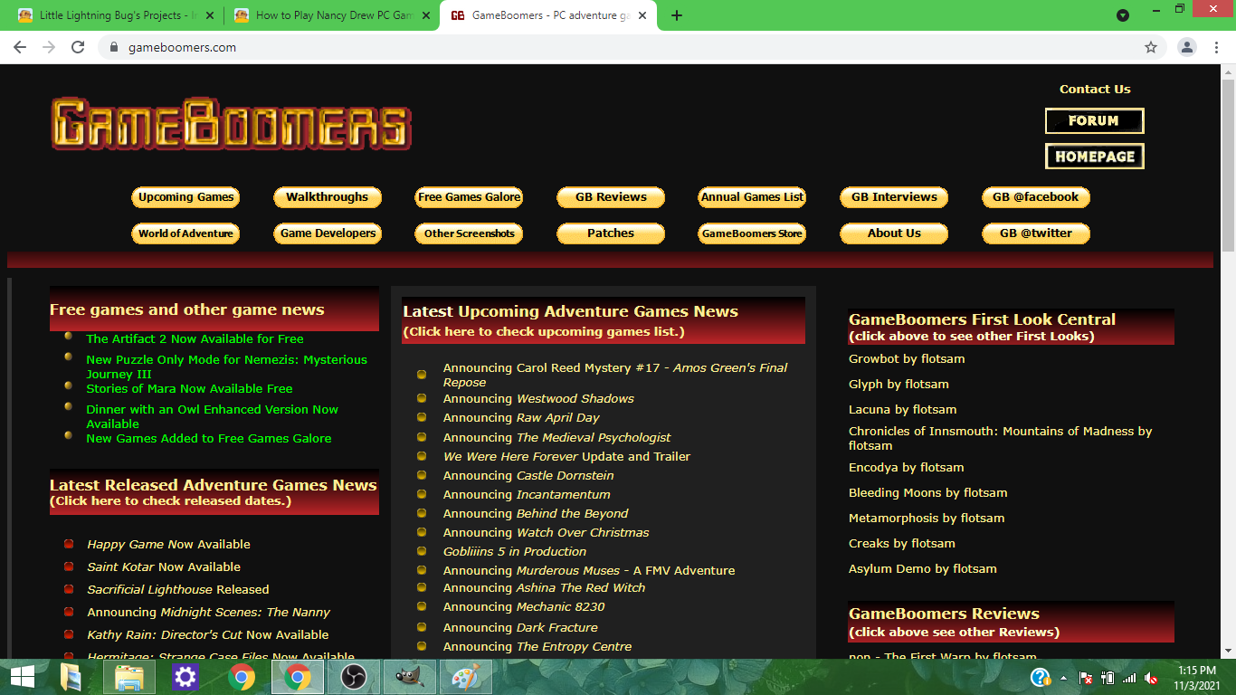Open the tab search dropdown arrow

1123,15
